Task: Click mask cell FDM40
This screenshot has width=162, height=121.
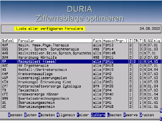Action: point(108,94)
